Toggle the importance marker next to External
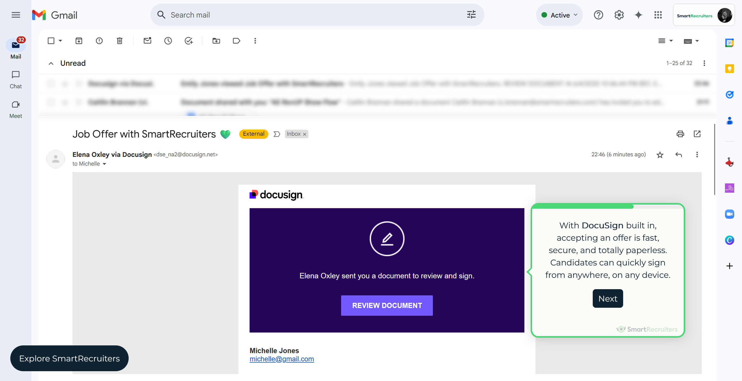Screen dimensions: 742x381 [277, 134]
